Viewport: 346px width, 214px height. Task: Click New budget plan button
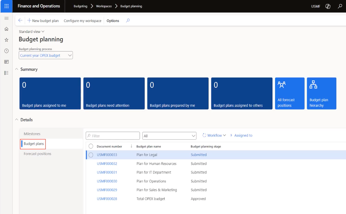43,21
